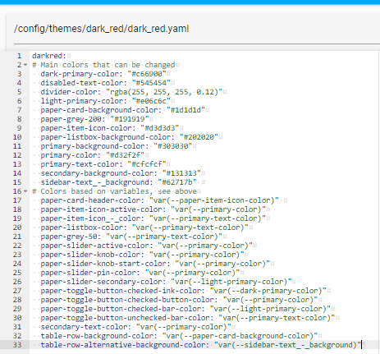Viewport: 380px width, 354px height.
Task: Select line number 1 in the gutter
Action: click(19, 56)
